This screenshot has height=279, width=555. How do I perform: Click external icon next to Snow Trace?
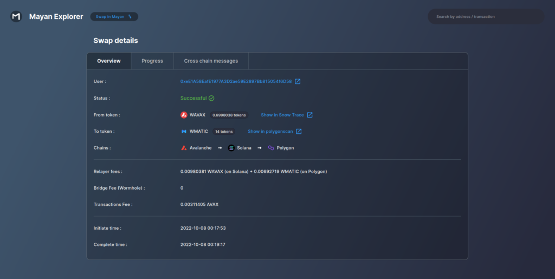(309, 115)
